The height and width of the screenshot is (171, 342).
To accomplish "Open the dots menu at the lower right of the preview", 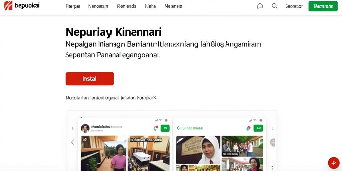I will pyautogui.click(x=273, y=168).
